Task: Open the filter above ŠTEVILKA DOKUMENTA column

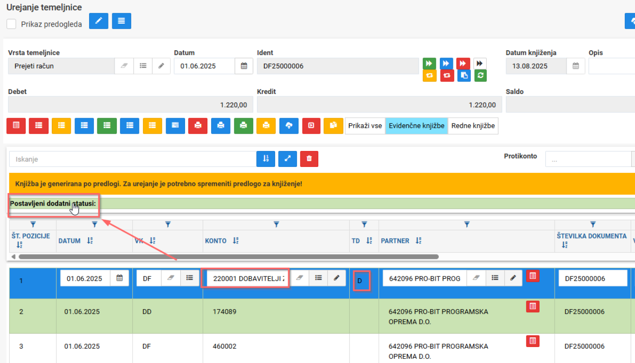Action: [x=593, y=225]
